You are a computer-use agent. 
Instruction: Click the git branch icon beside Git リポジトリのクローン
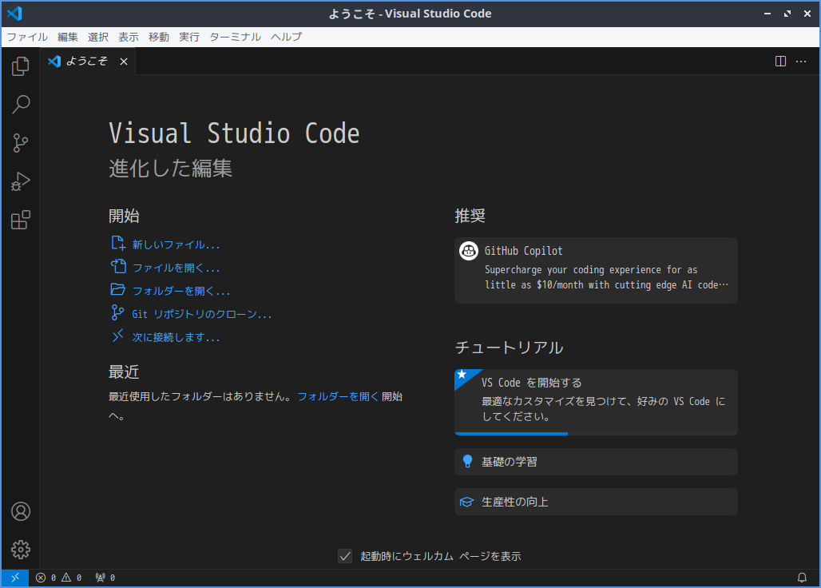[118, 312]
